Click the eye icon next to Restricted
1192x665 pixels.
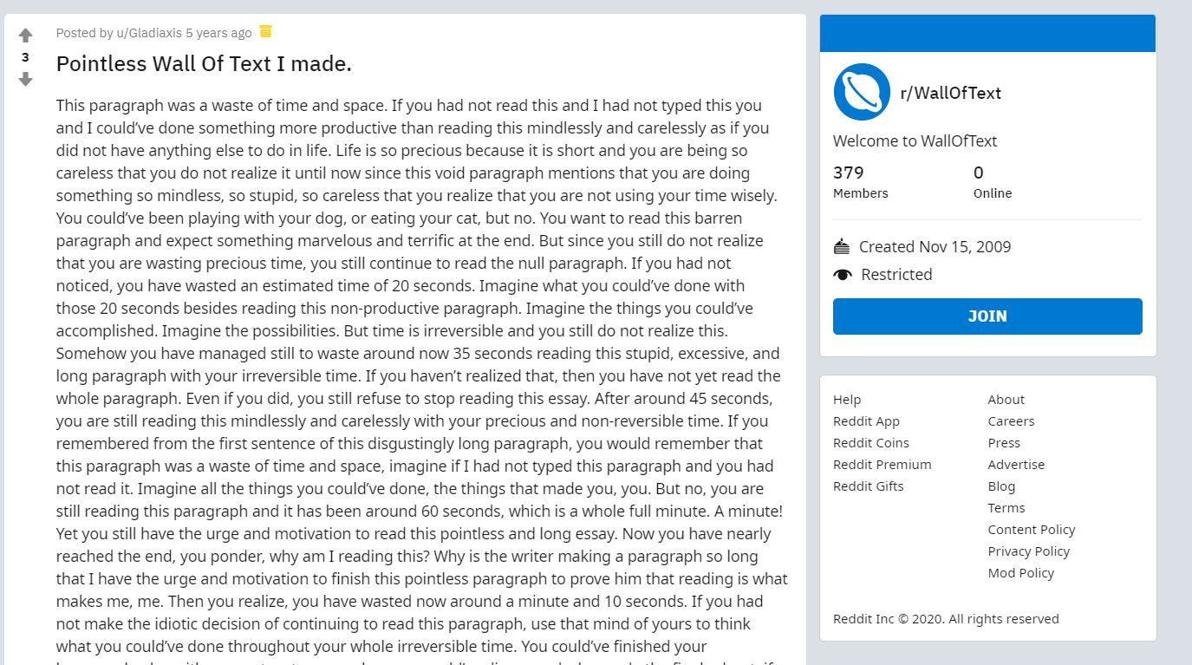click(x=843, y=275)
